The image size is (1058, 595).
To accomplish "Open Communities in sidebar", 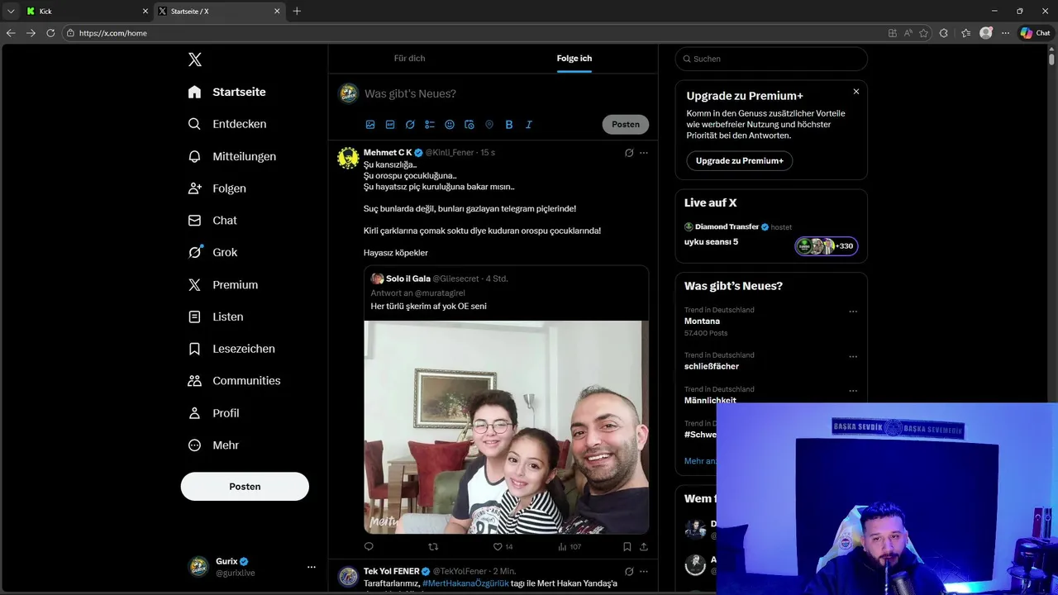I will [x=234, y=381].
